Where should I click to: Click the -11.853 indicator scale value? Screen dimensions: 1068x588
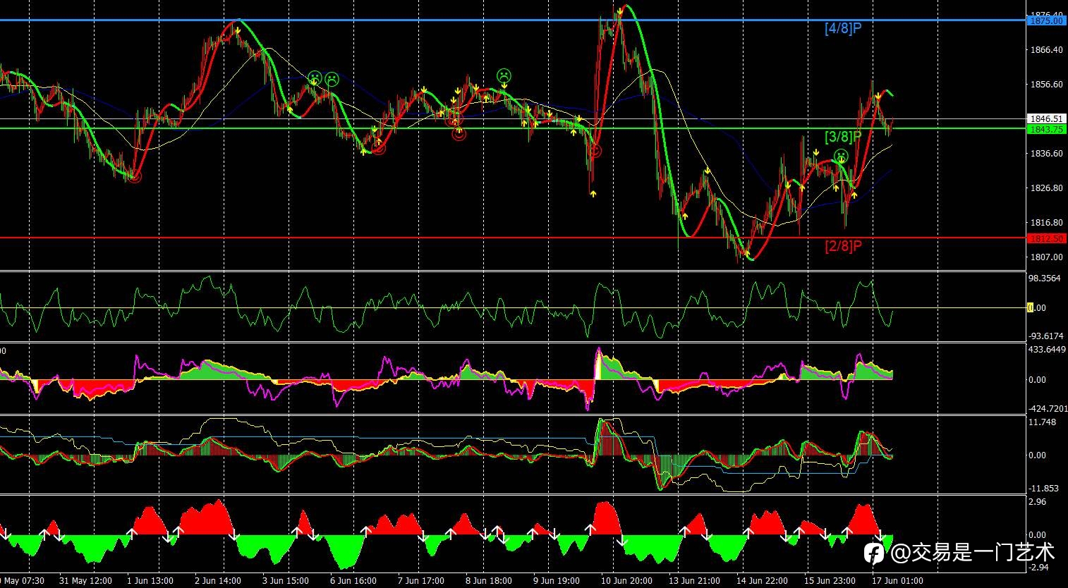1044,488
